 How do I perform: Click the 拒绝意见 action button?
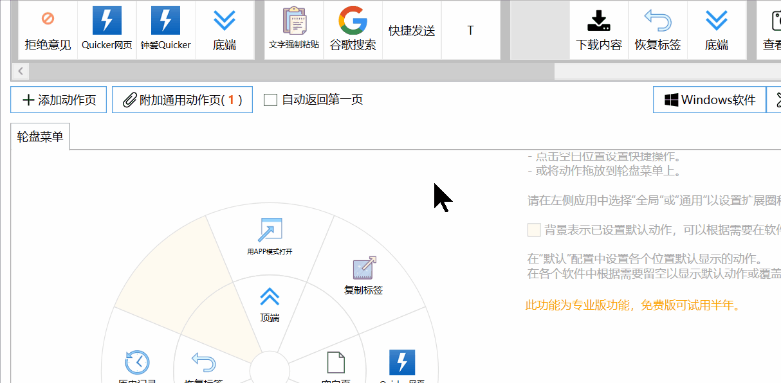coord(48,30)
